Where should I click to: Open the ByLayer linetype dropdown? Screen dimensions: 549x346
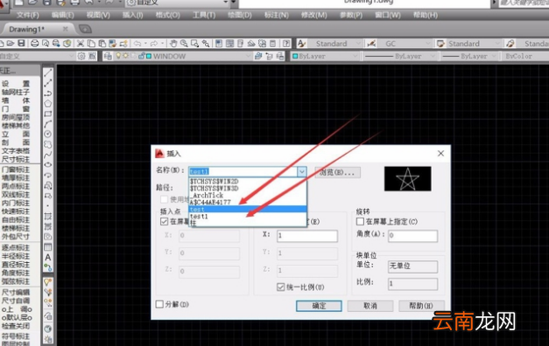(x=433, y=56)
